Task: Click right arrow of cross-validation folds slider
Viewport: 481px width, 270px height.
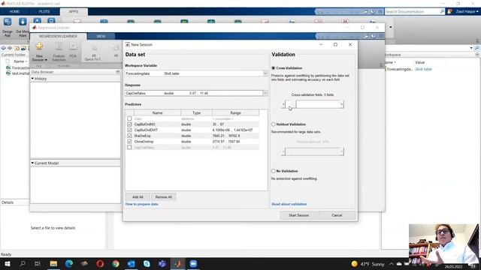Action: click(x=342, y=104)
